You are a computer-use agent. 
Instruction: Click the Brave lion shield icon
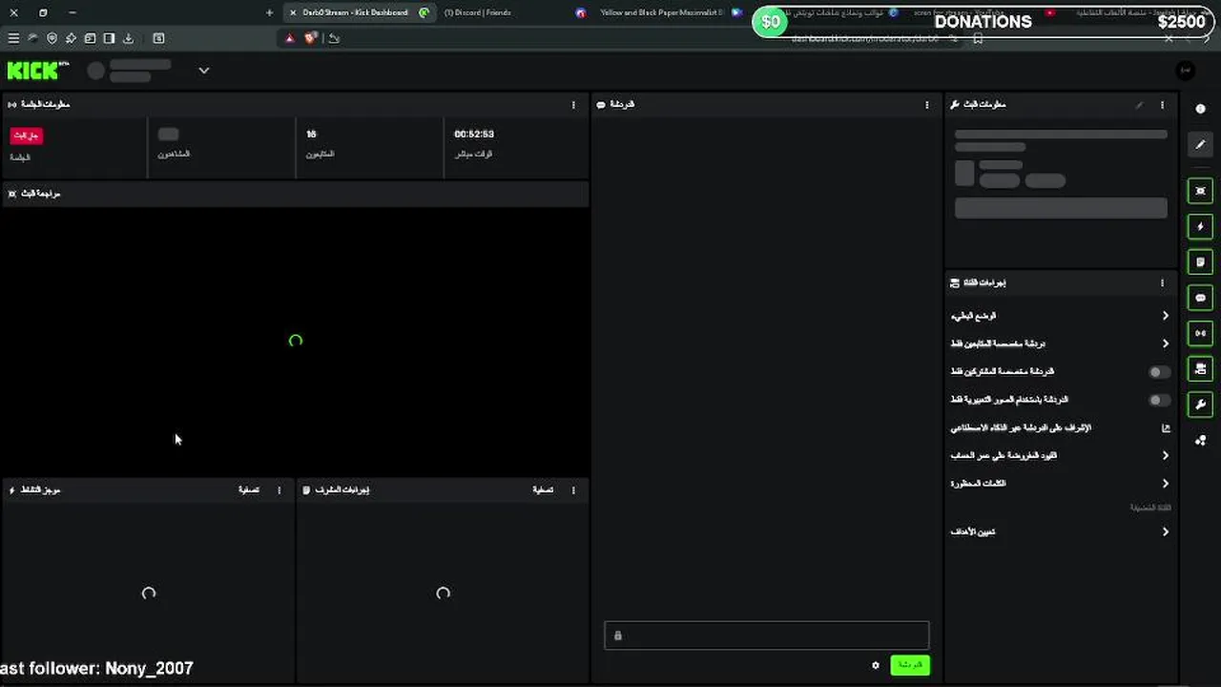pos(310,38)
